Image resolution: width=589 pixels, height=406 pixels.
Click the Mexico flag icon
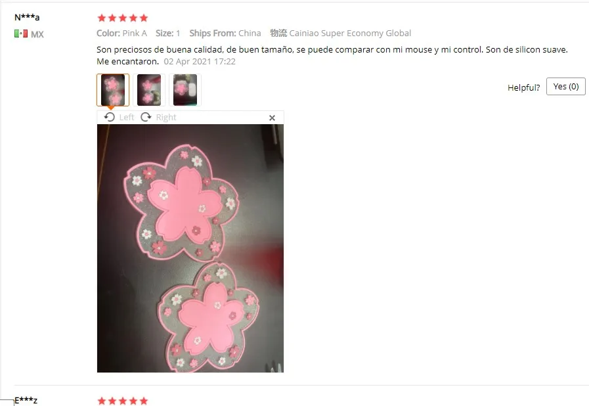(x=21, y=34)
